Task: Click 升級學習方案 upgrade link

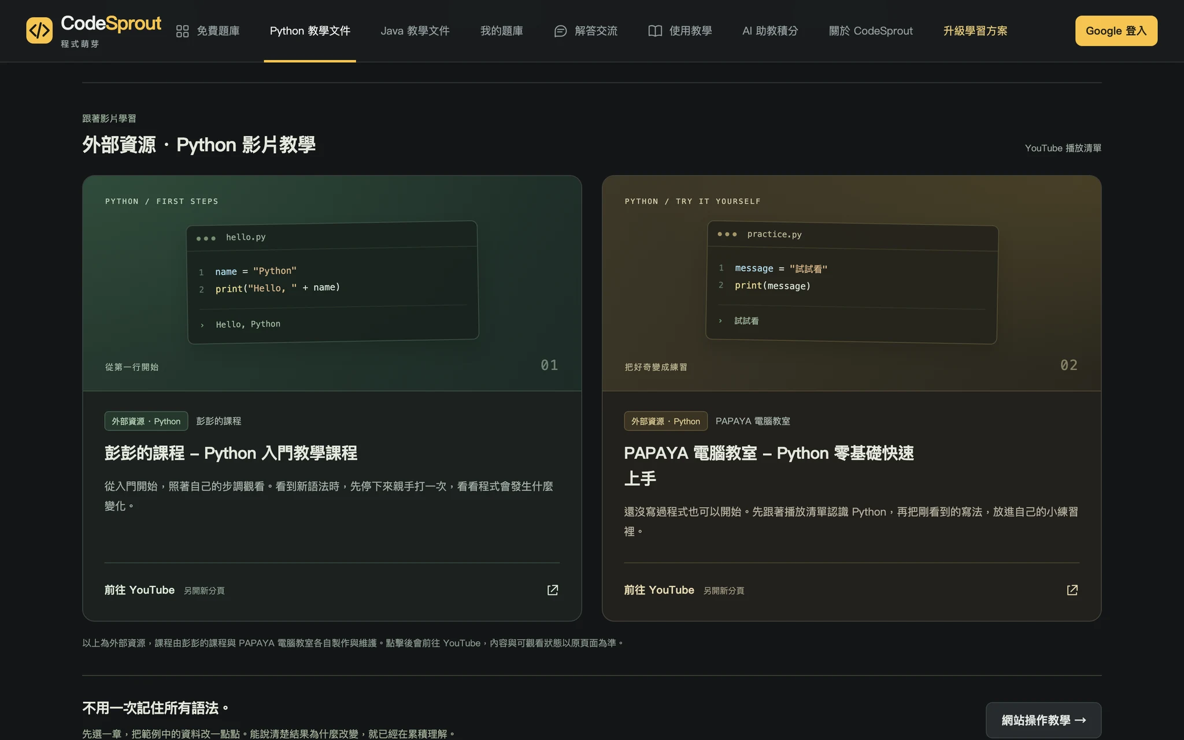Action: (975, 31)
